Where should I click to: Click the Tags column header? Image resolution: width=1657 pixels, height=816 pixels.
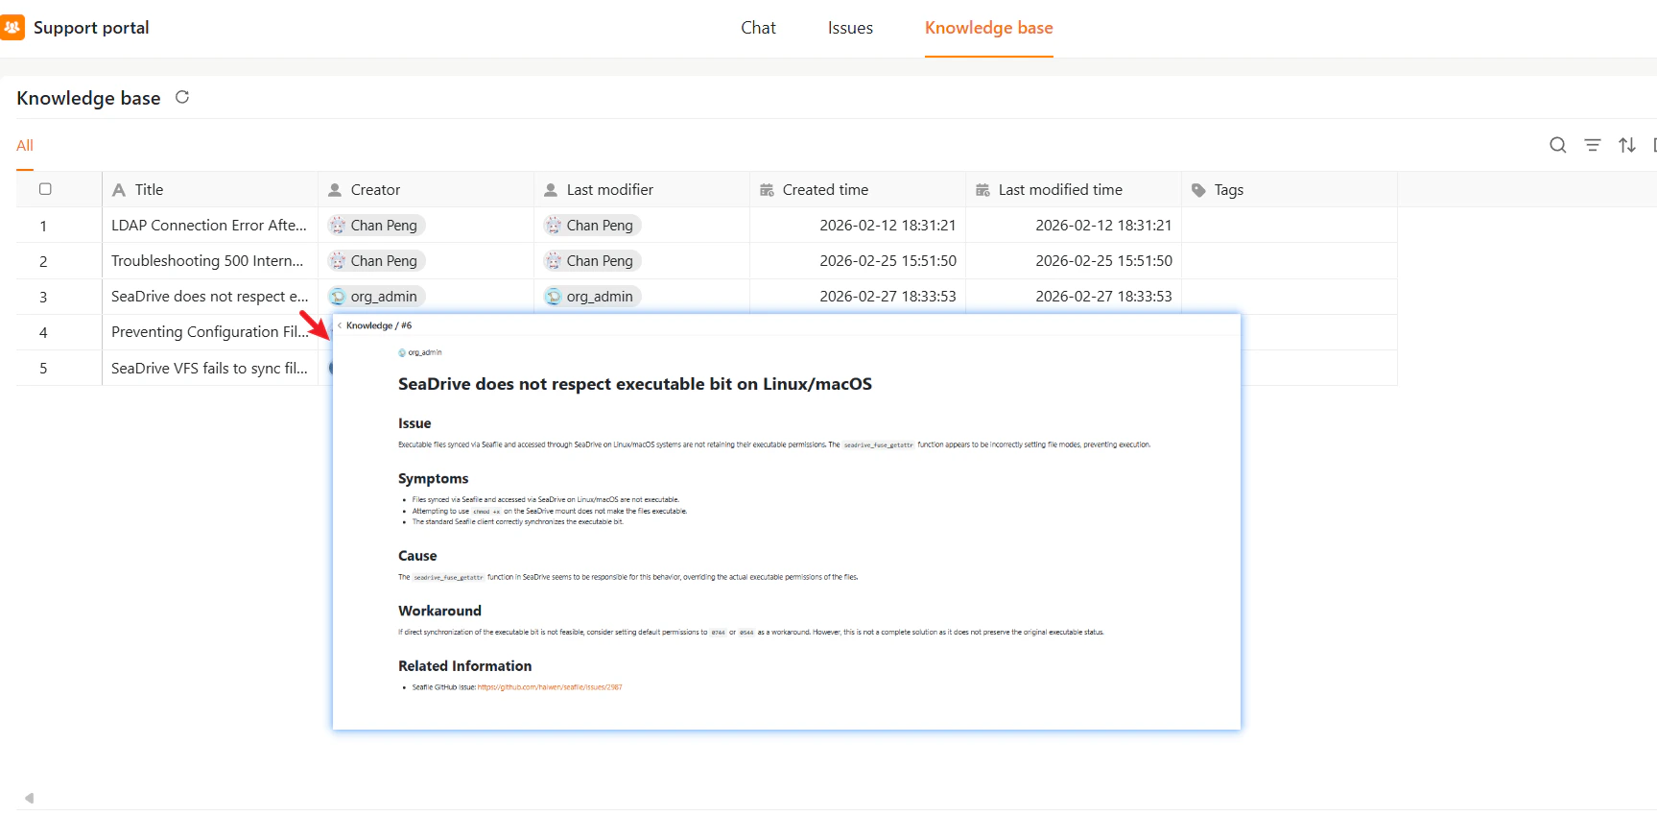pos(1290,190)
